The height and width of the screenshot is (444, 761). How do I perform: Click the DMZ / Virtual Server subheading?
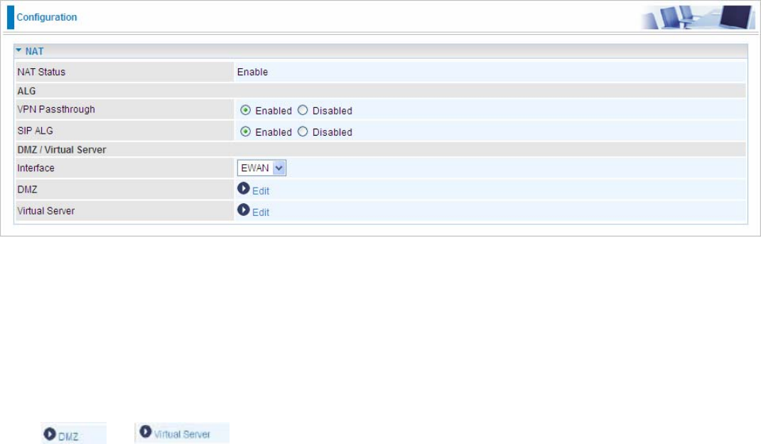(62, 150)
